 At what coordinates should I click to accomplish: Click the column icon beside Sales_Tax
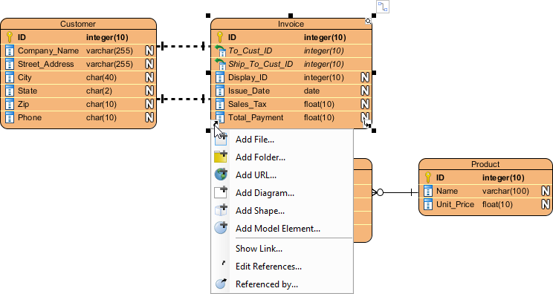220,104
